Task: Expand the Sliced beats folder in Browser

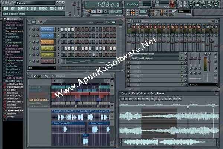Action: pos(13,69)
